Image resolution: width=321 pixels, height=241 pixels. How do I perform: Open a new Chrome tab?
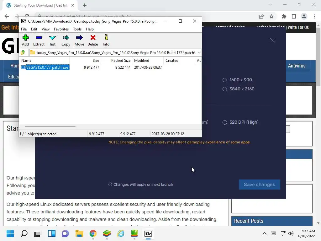tap(85, 5)
